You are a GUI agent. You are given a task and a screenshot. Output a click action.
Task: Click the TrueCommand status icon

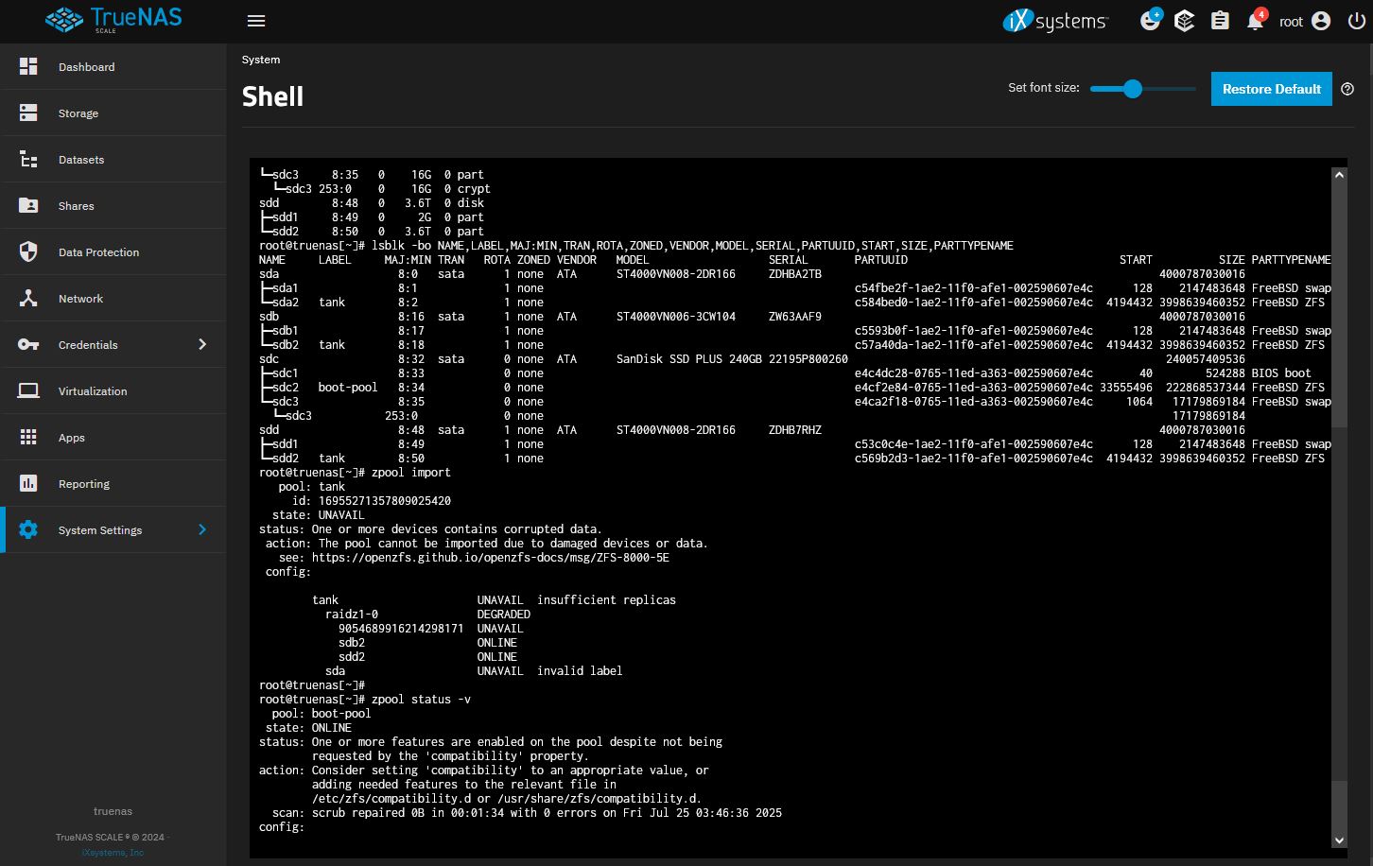(x=1185, y=21)
